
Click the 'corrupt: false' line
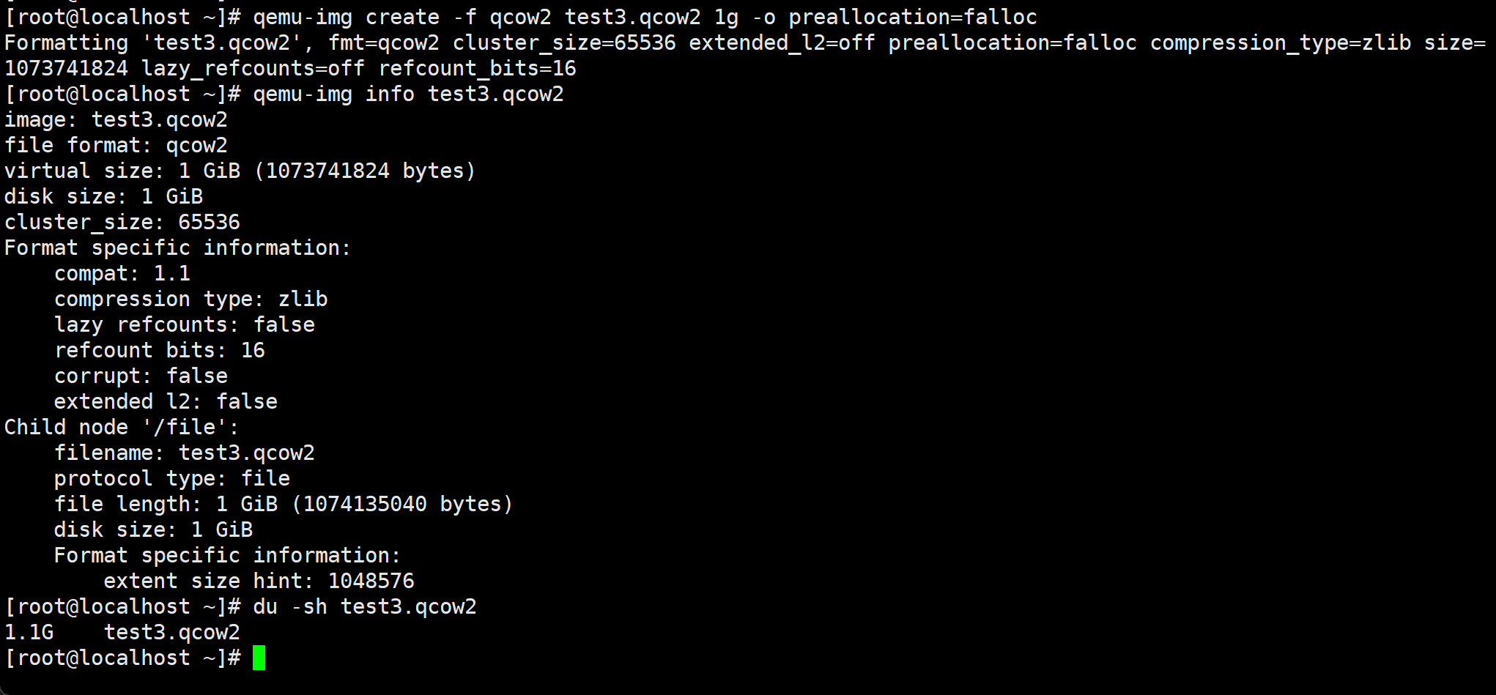tap(141, 376)
